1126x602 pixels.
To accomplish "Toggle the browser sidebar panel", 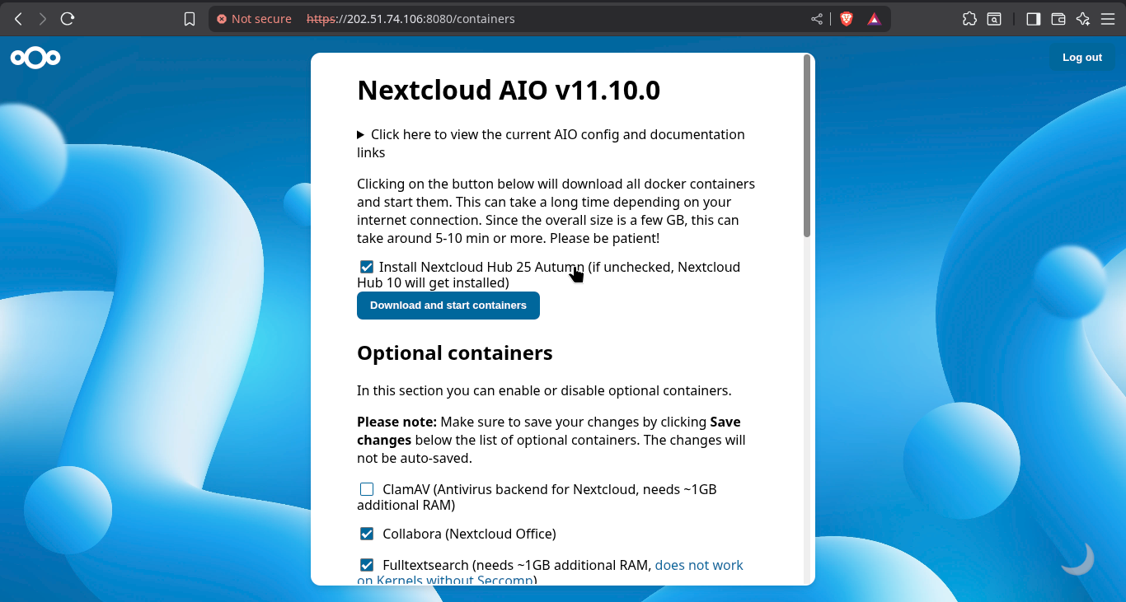I will 1033,19.
